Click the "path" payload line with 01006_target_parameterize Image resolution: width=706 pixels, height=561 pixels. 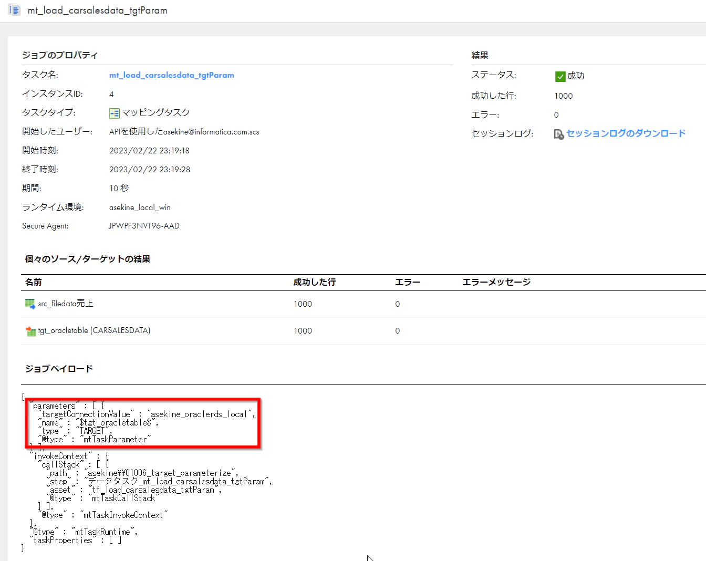142,473
